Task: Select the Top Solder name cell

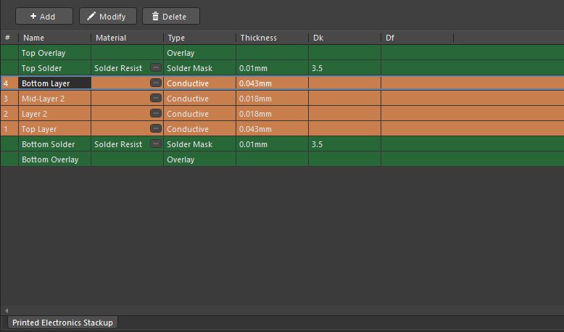Action: (x=54, y=68)
